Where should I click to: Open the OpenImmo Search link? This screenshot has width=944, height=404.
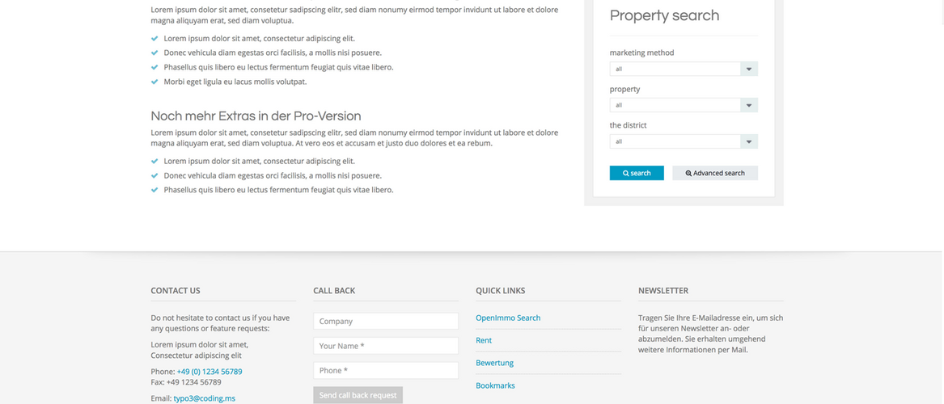point(508,318)
